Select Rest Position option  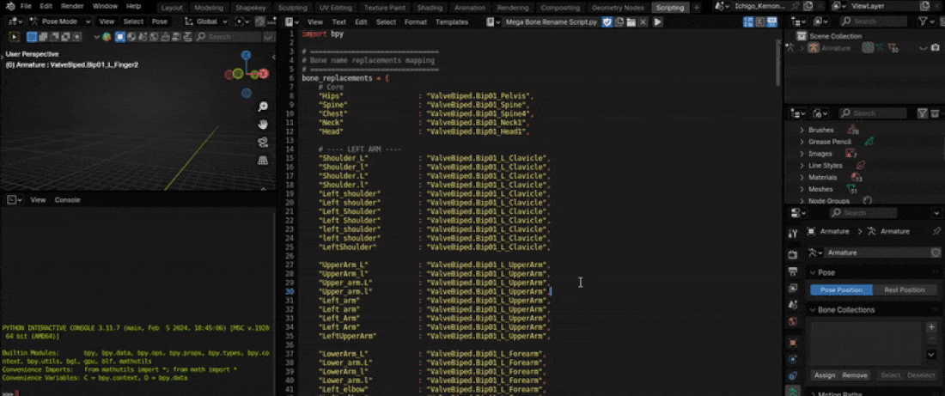[x=904, y=290]
